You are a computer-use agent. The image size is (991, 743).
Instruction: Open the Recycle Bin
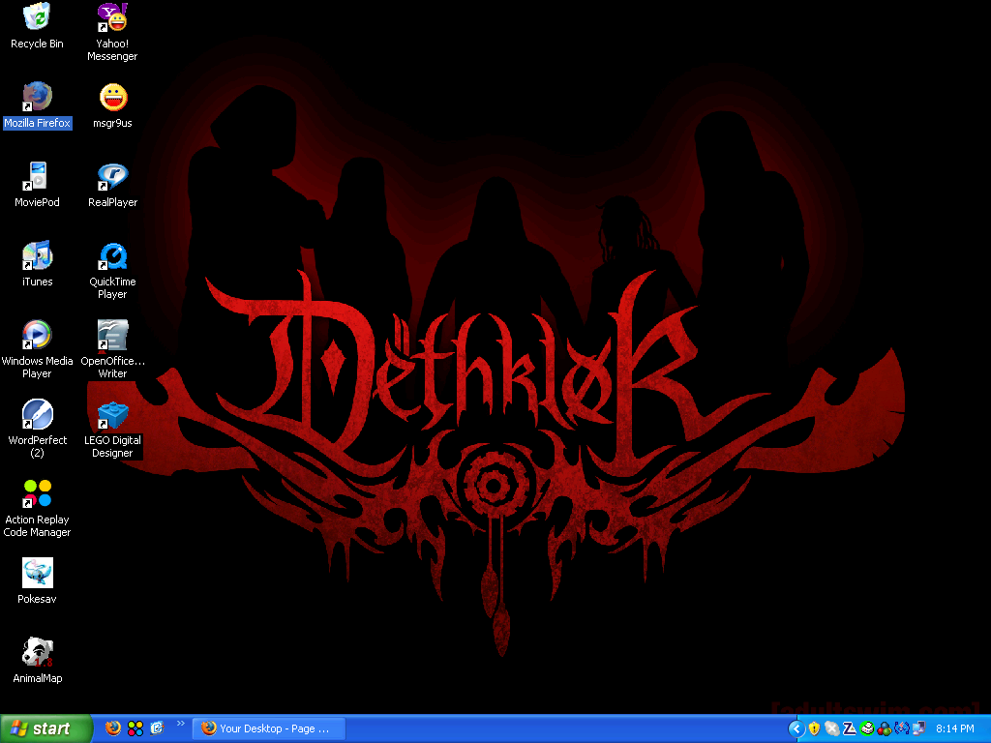[37, 19]
